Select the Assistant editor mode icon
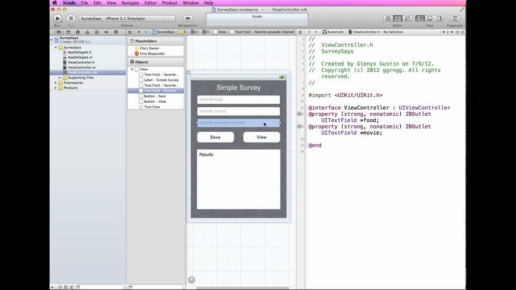516x290 pixels. pyautogui.click(x=398, y=18)
